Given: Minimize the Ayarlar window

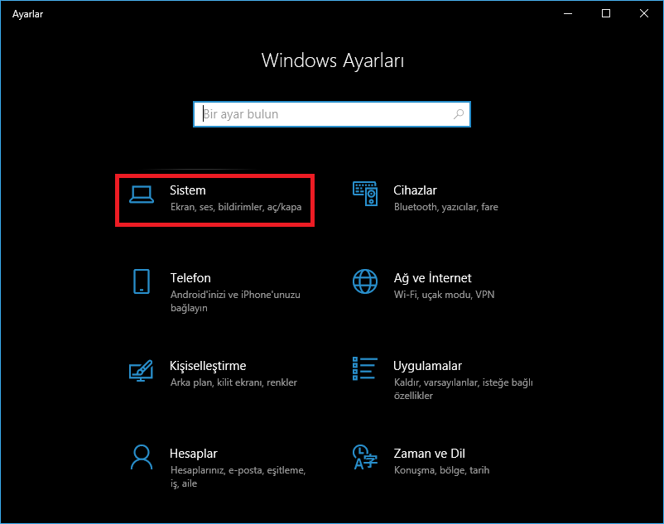Looking at the screenshot, I should 568,13.
